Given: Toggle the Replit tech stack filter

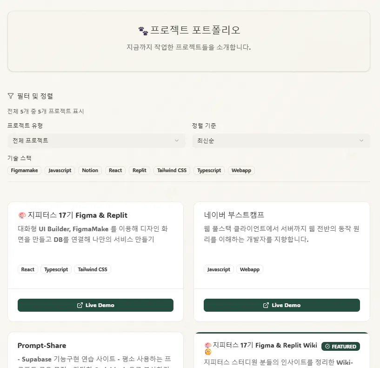Looking at the screenshot, I should click(139, 170).
